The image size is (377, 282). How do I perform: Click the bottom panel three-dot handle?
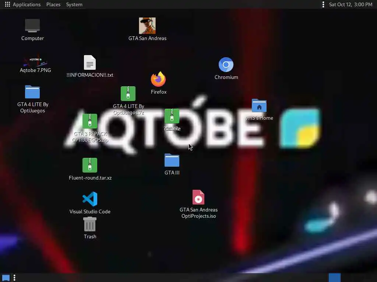14,278
